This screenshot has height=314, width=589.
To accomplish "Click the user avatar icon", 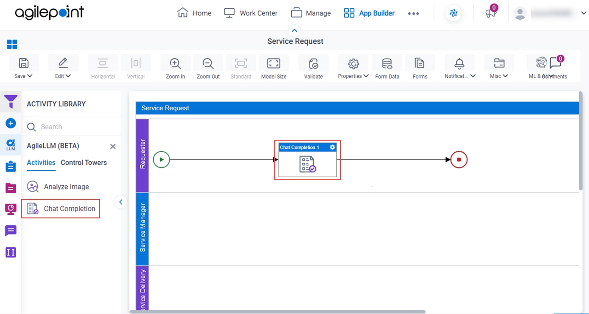I will point(520,13).
